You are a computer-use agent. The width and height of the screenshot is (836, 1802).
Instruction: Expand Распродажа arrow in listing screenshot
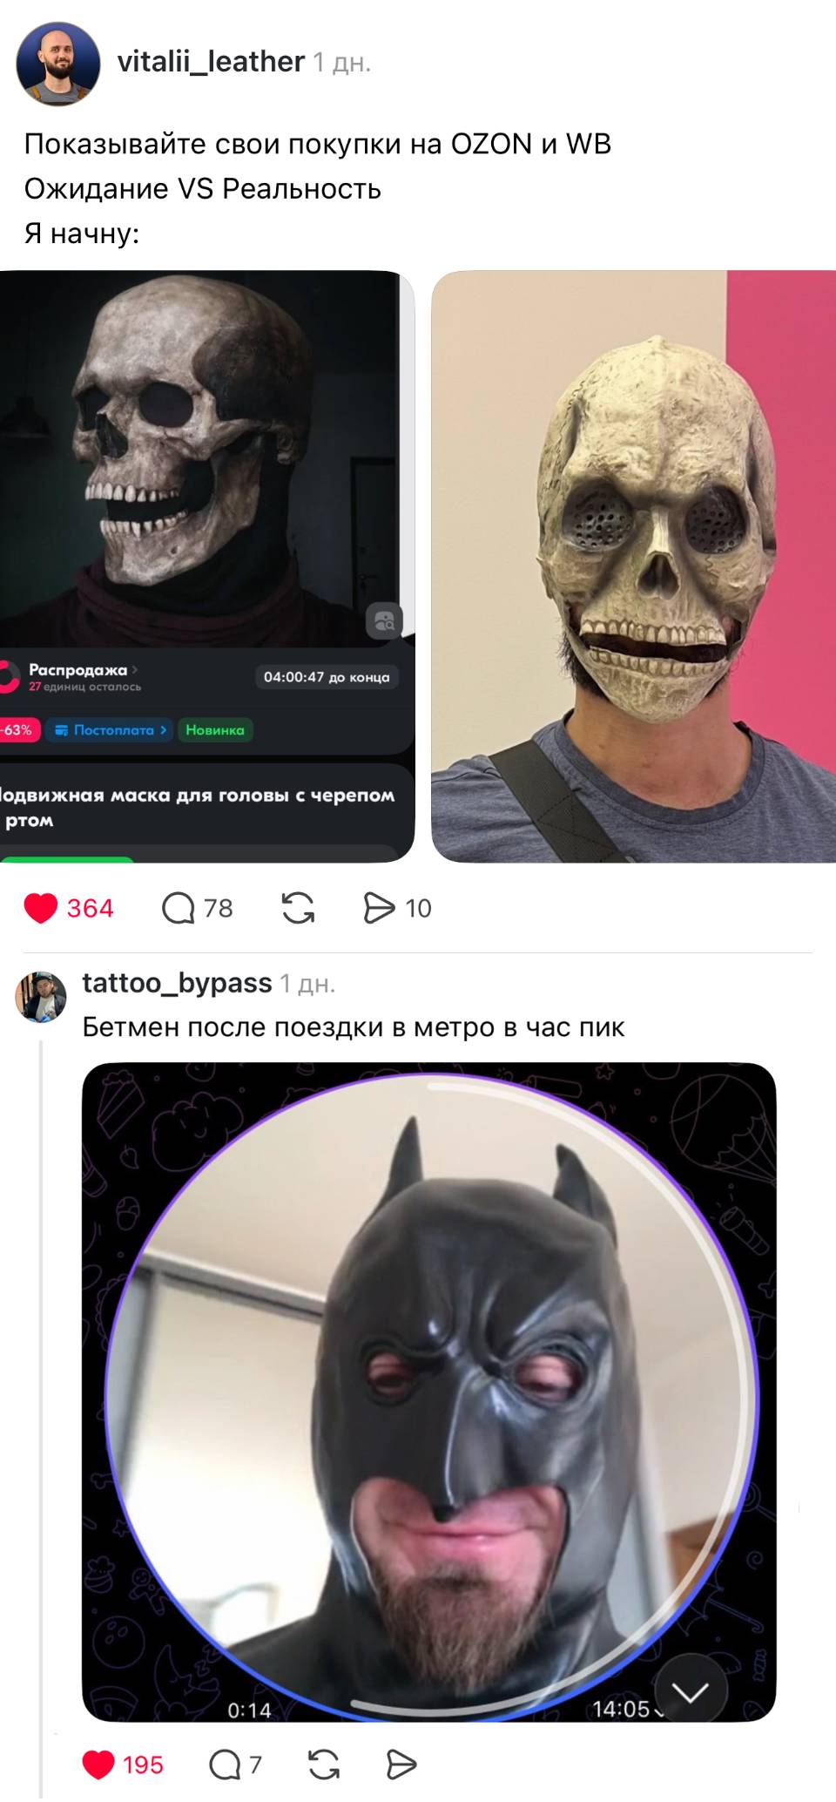pos(135,669)
